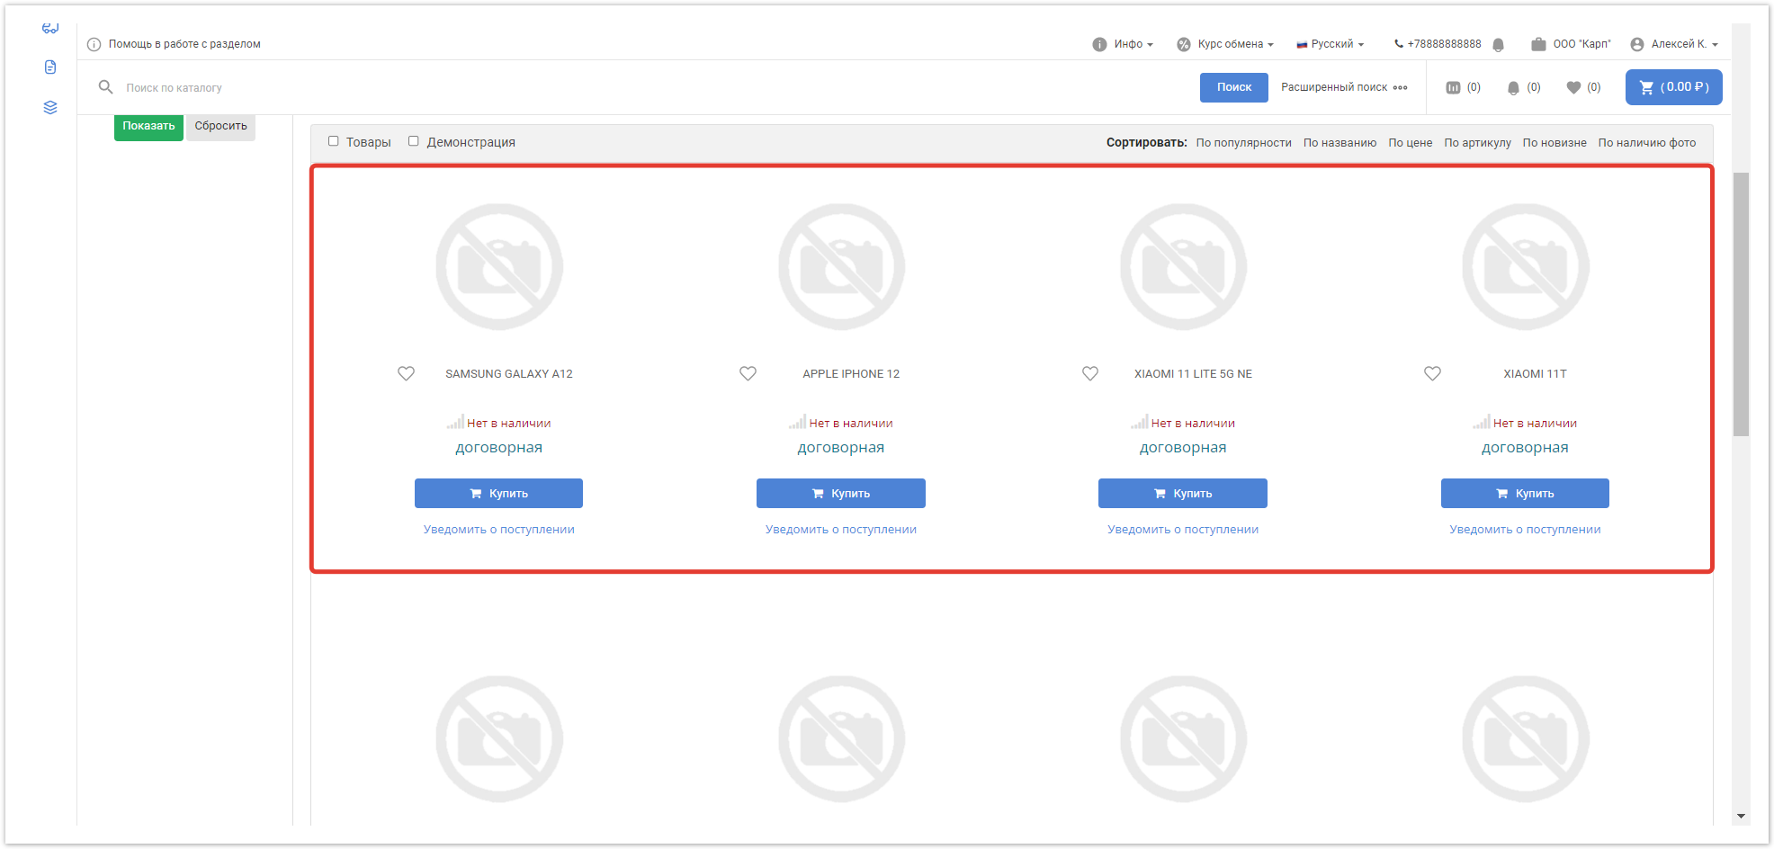Screen dimensions: 1774x849
Task: Add Apple iPhone 12 to favorites via heart
Action: click(748, 373)
